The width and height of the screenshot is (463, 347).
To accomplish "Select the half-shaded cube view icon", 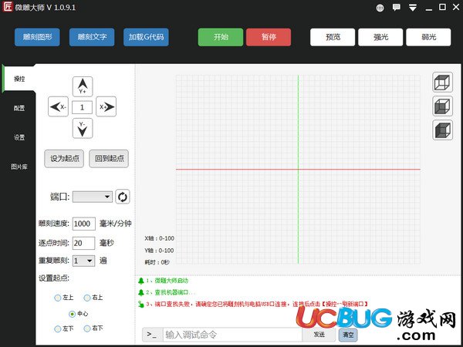I will tap(442, 106).
